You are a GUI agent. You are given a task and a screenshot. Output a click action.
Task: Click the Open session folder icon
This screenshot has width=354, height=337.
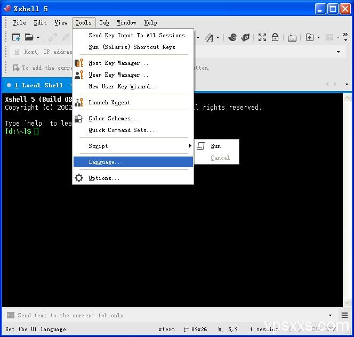click(29, 37)
